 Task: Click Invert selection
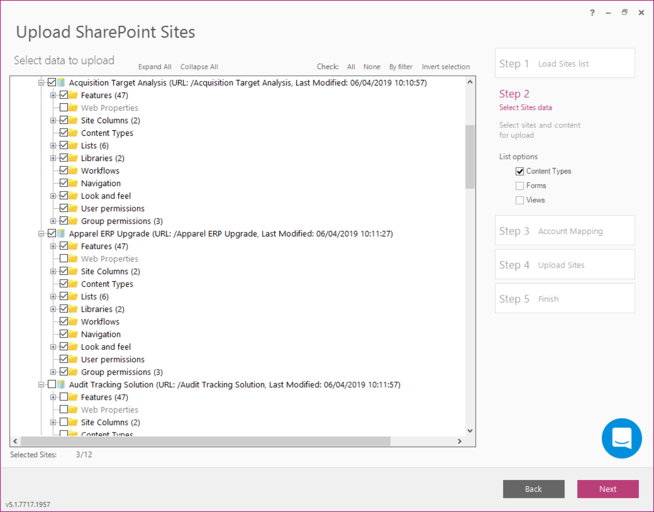pos(446,67)
